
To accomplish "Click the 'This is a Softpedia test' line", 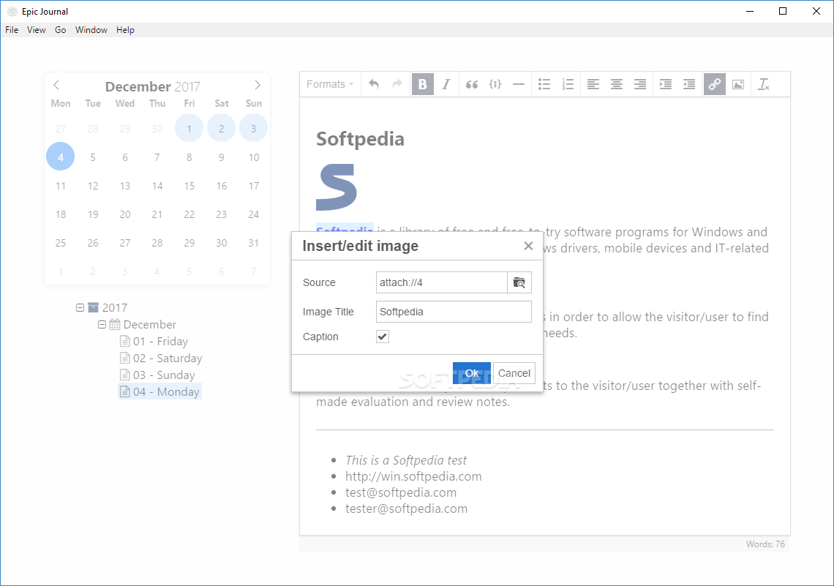I will (x=406, y=460).
